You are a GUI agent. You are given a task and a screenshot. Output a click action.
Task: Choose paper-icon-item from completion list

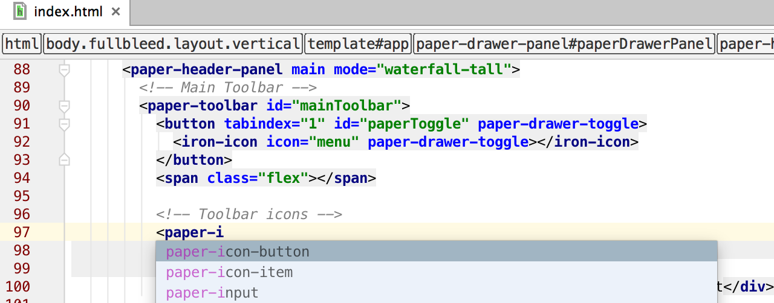[436, 272]
